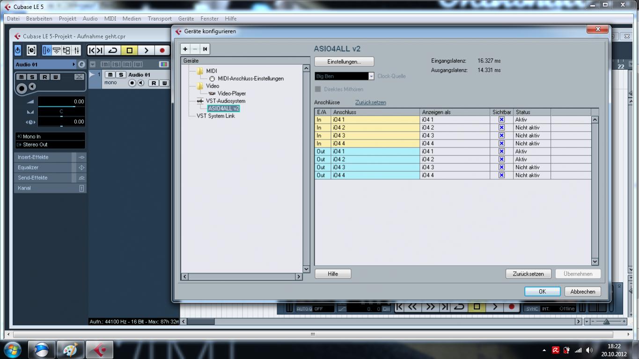639x359 pixels.
Task: Add a device with the plus button
Action: coord(185,49)
